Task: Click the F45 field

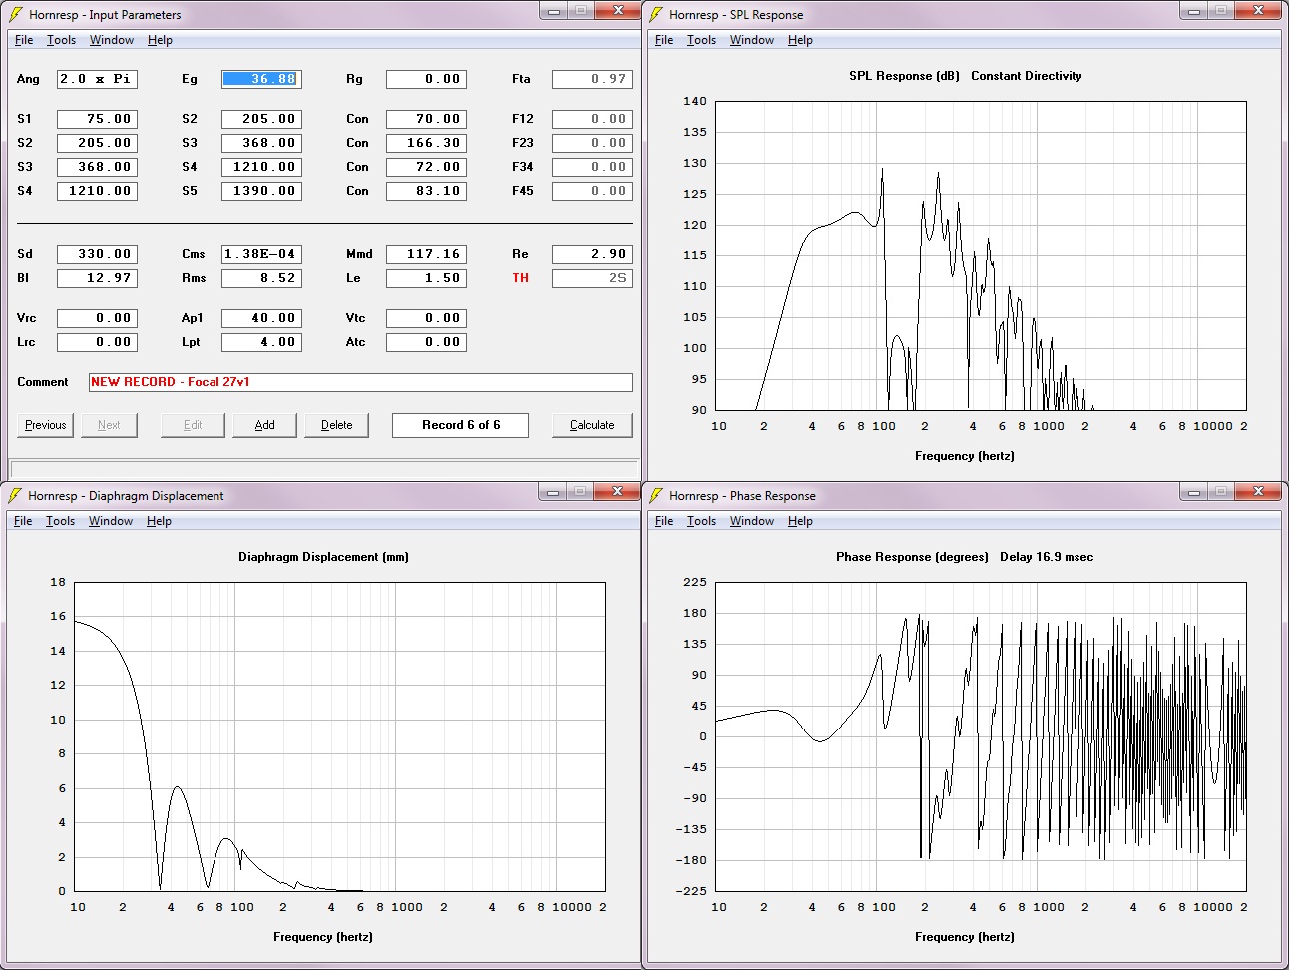Action: 592,191
